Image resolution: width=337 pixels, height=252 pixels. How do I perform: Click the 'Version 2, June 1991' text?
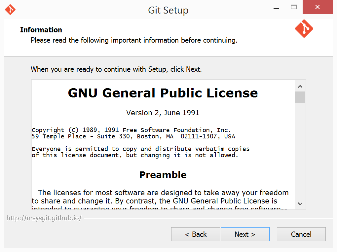pyautogui.click(x=163, y=113)
